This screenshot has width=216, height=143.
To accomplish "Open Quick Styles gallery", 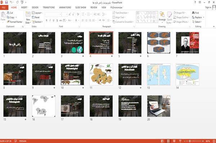I will point(169,18).
